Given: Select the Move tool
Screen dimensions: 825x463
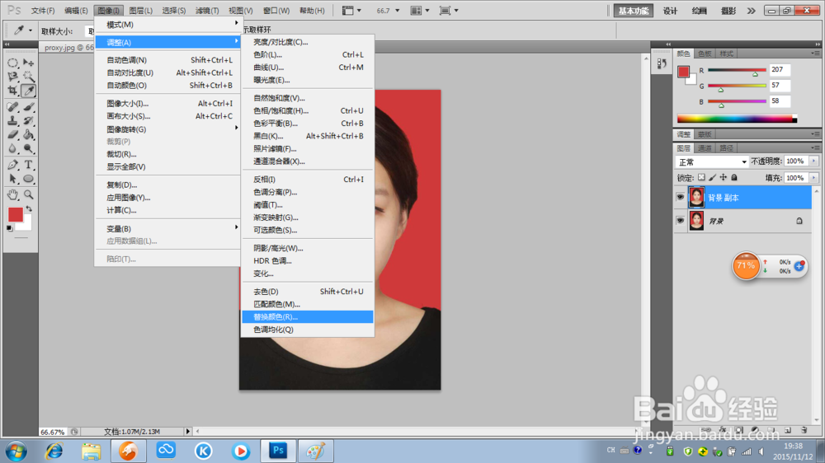Looking at the screenshot, I should [x=28, y=63].
